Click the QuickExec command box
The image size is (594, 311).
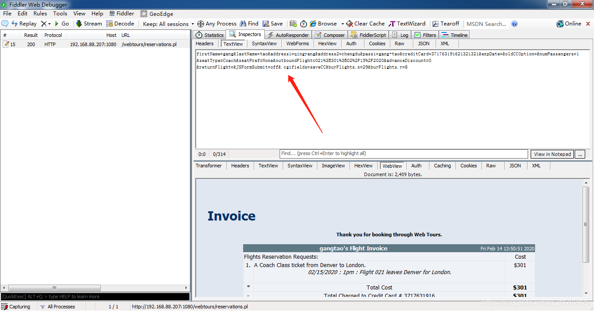tap(95, 297)
